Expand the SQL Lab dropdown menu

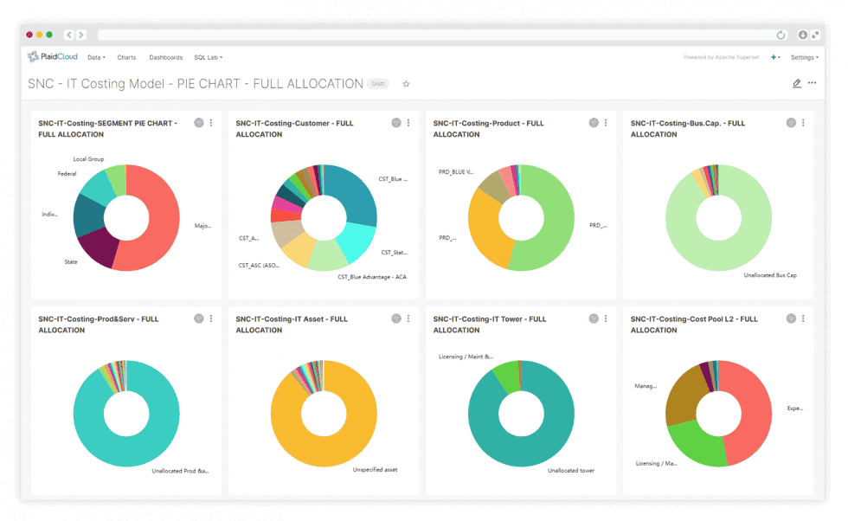209,57
